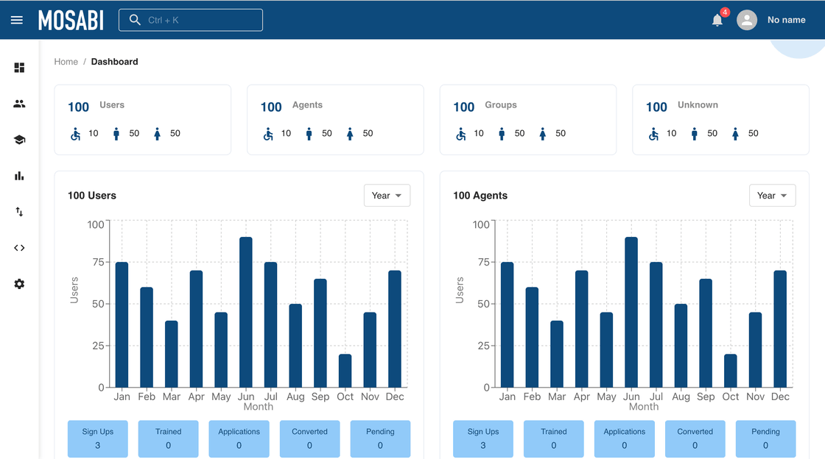
Task: Click the MOSABI logo
Action: click(x=71, y=21)
